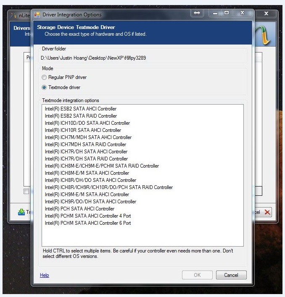Click the double-arrow title bar button

(x=197, y=13)
